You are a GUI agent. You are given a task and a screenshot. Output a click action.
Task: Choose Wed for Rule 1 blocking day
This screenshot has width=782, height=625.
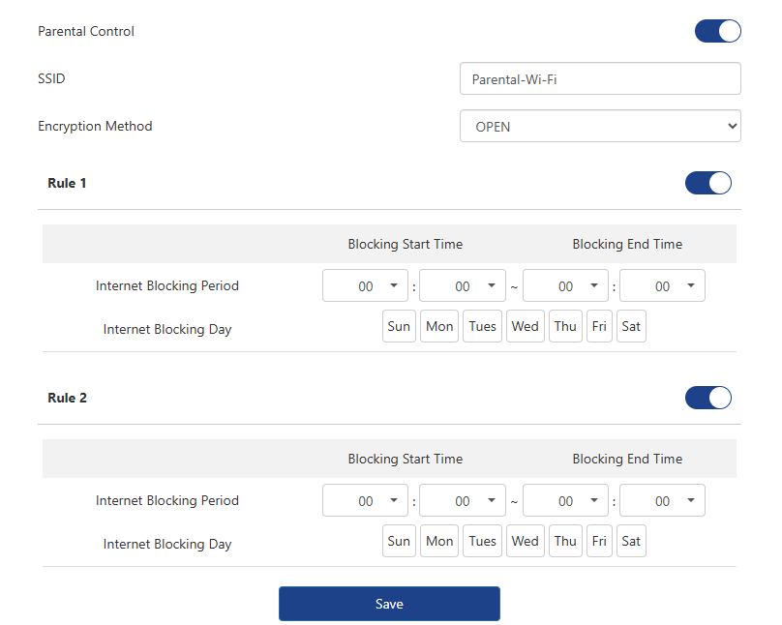click(x=525, y=327)
